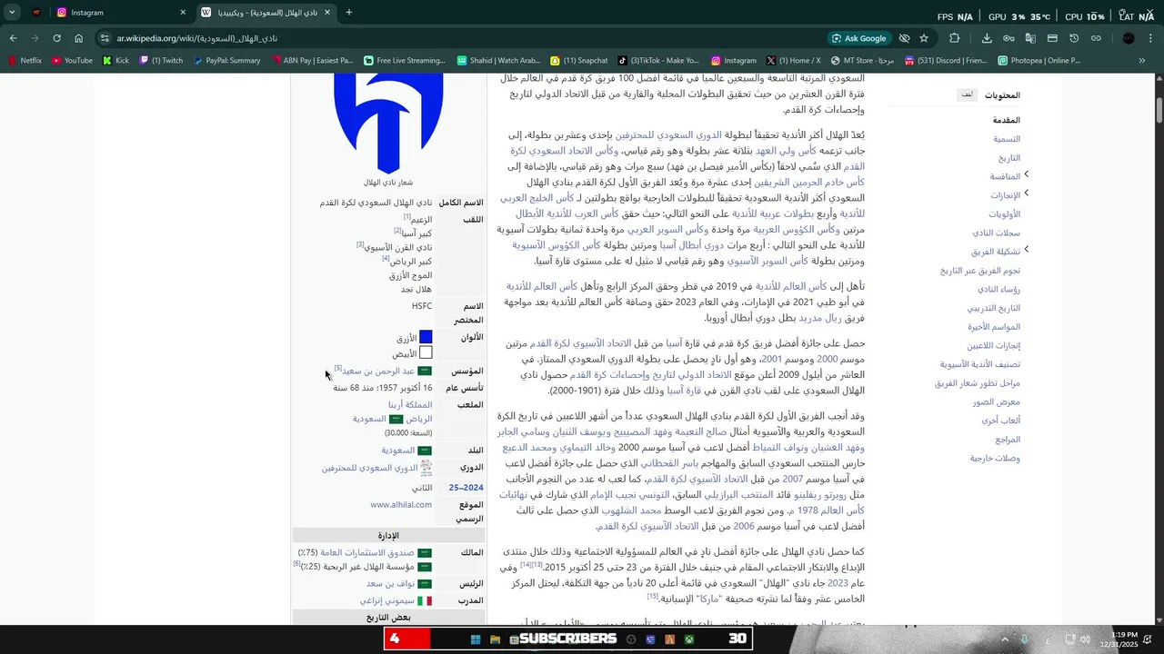Open the Photopea bookmark
Screen dimensions: 1164x654
(1039, 61)
